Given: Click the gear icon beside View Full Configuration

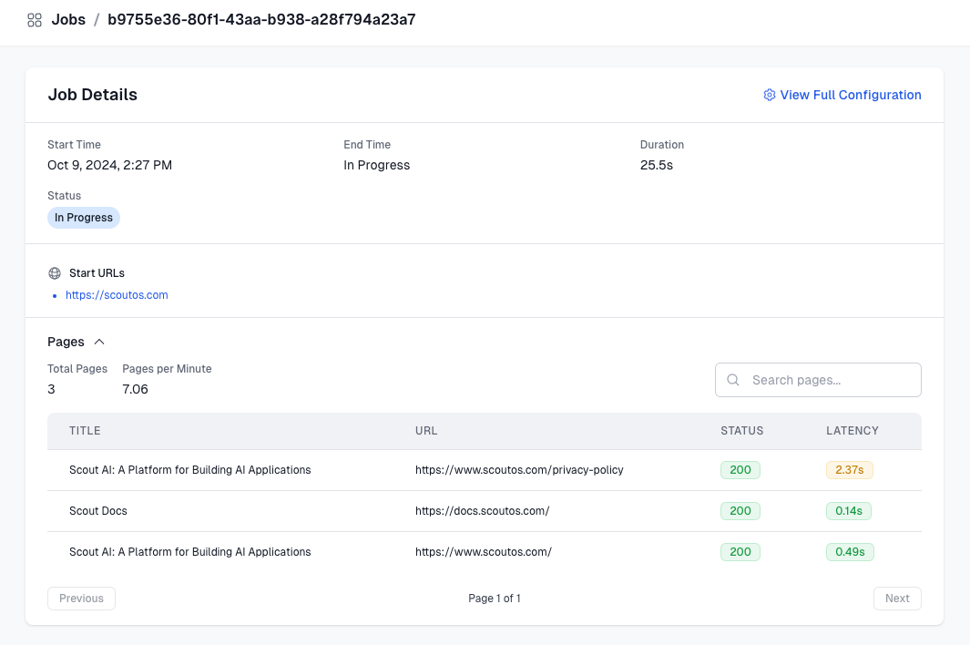Looking at the screenshot, I should click(x=769, y=95).
